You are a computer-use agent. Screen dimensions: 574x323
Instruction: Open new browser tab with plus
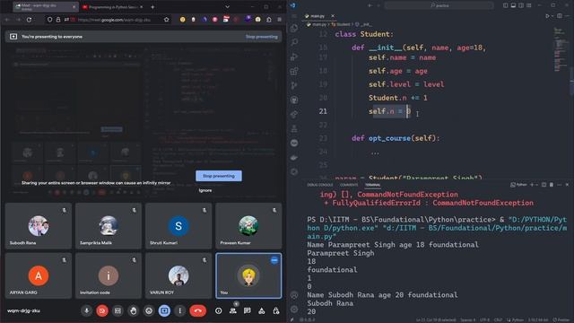coord(152,7)
